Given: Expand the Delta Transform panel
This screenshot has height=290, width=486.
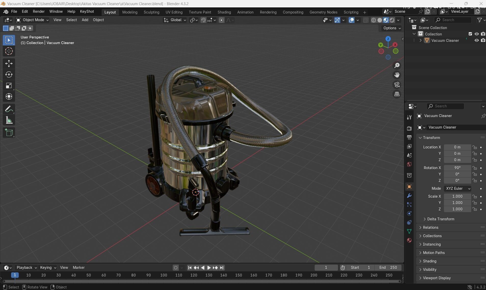Looking at the screenshot, I should point(440,219).
